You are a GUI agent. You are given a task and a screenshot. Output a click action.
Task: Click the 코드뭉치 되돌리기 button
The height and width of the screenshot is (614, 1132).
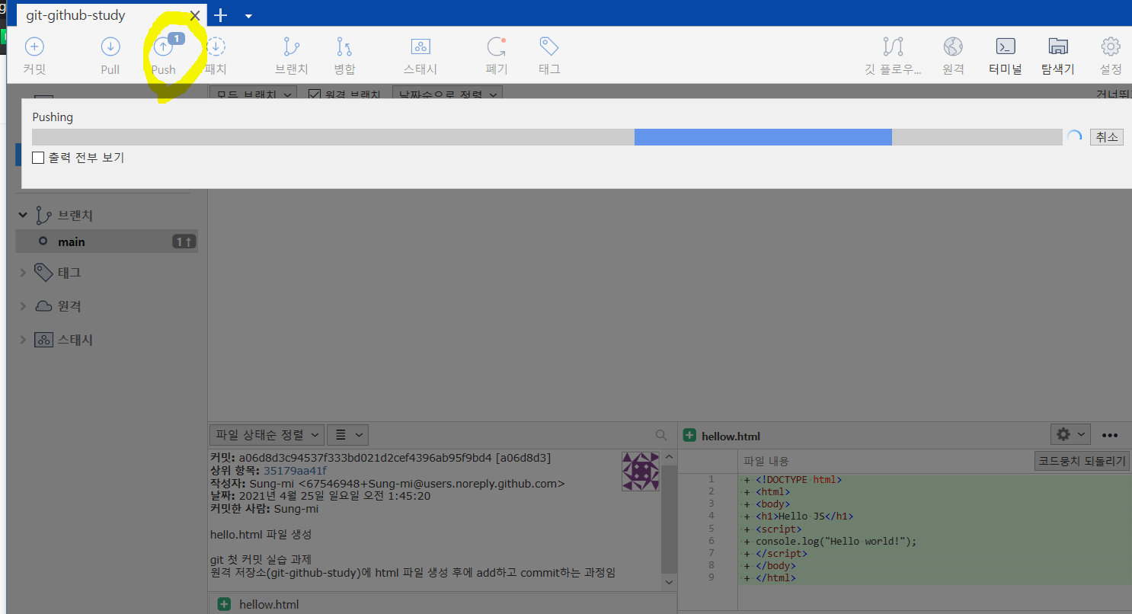pyautogui.click(x=1082, y=461)
